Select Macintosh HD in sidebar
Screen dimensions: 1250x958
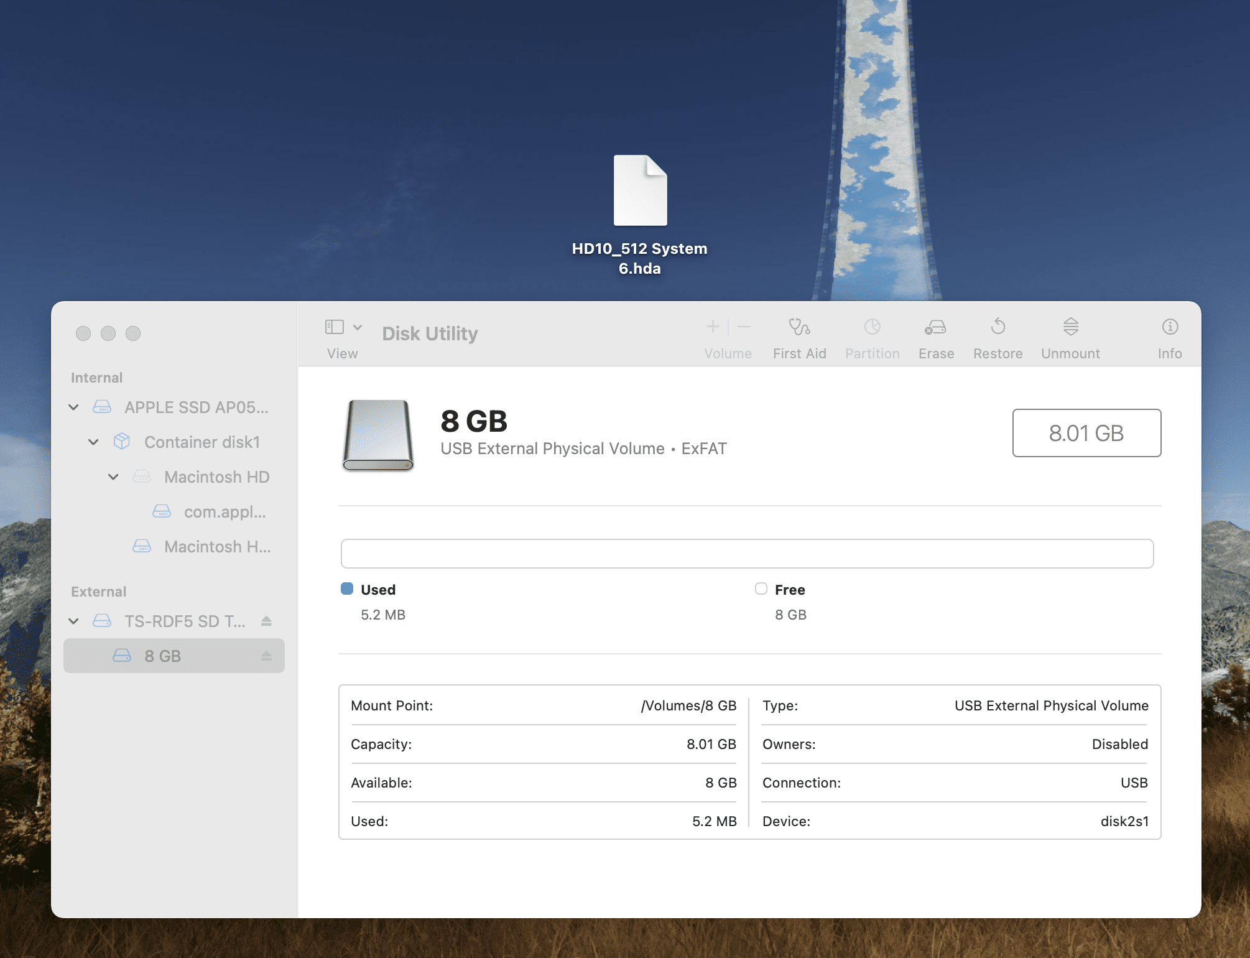pos(216,476)
